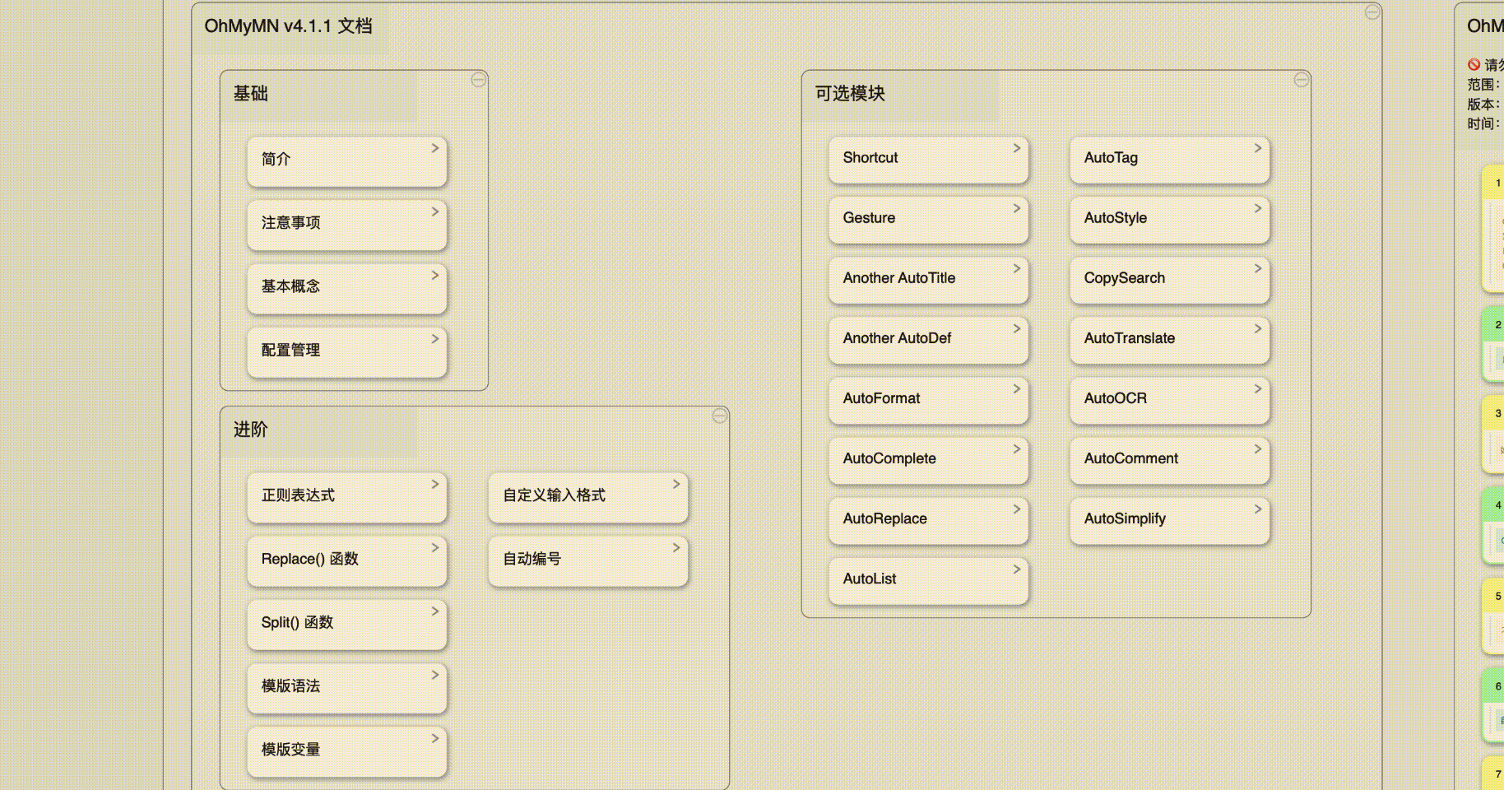Expand the 简介 card chevron
The image size is (1504, 790).
tap(435, 148)
